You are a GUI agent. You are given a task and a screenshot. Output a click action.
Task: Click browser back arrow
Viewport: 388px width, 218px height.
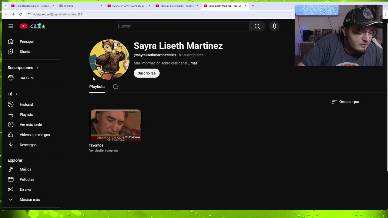tap(6, 14)
